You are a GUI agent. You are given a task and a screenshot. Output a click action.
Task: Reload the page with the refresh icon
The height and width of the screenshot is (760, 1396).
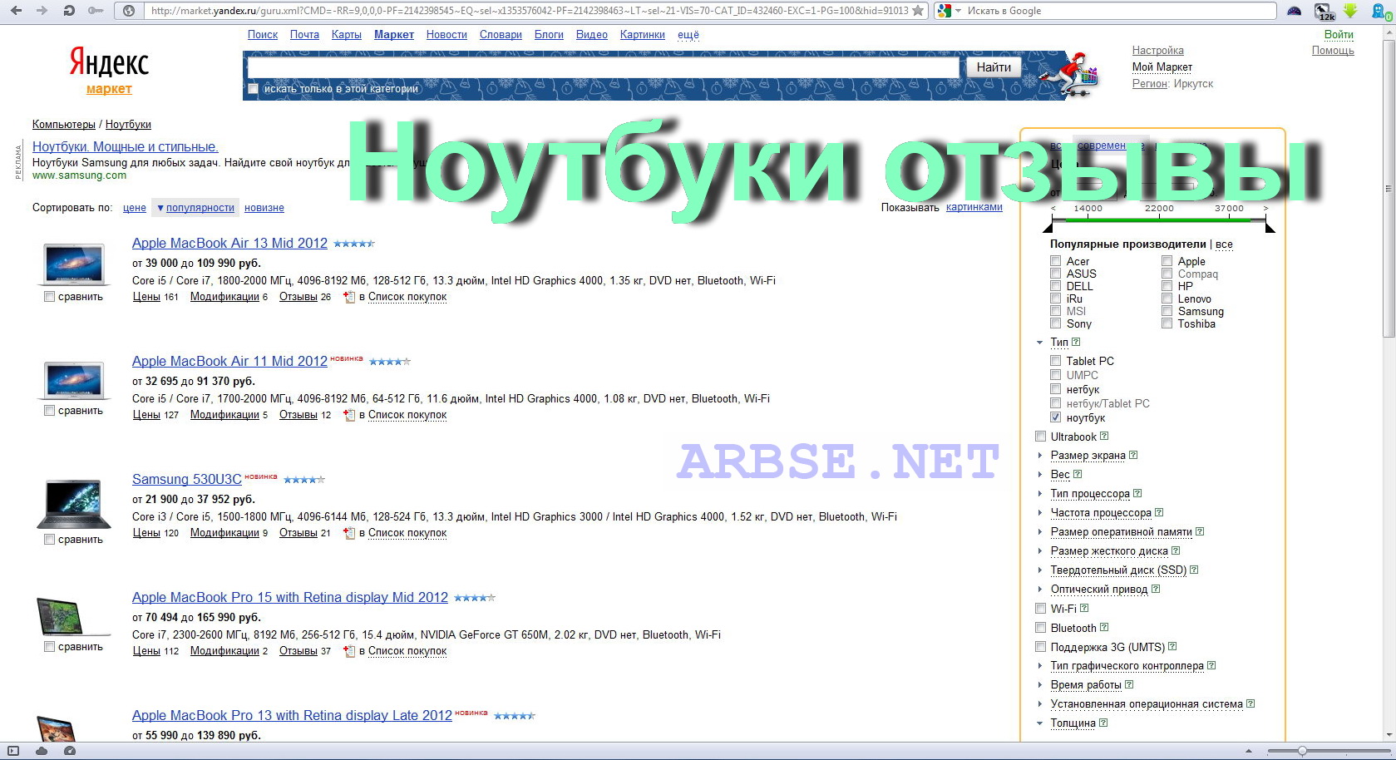click(x=69, y=11)
